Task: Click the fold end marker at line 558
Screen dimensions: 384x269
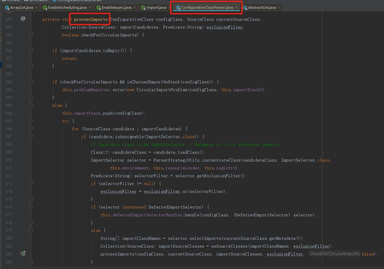Action: (x=31, y=66)
